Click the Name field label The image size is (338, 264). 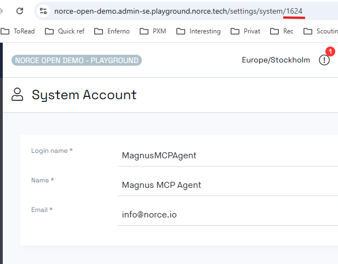pos(43,180)
